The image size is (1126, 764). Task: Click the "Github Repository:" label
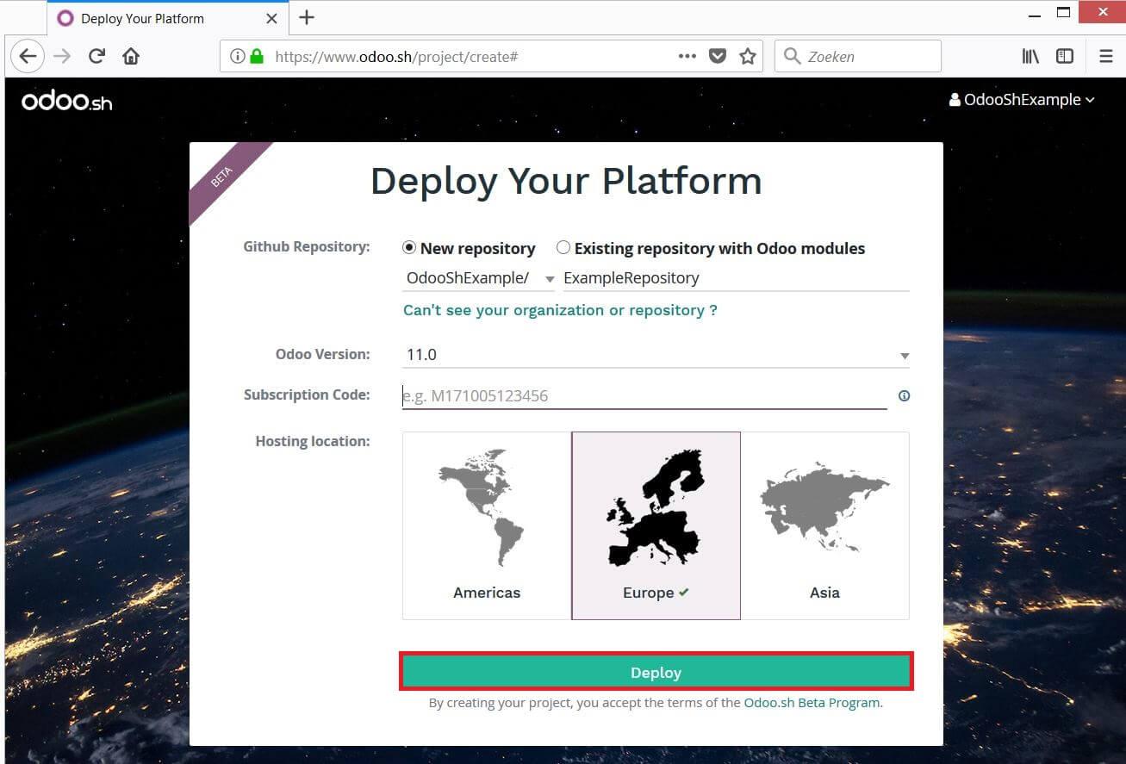coord(307,246)
